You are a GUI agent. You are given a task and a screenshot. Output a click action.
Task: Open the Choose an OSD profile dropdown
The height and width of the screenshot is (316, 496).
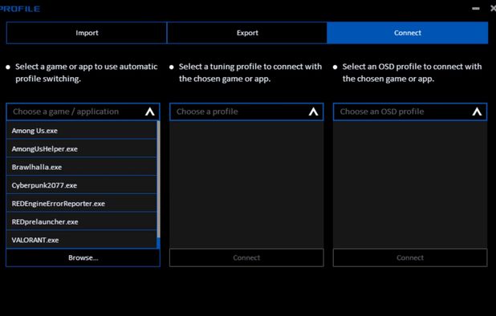(x=410, y=111)
